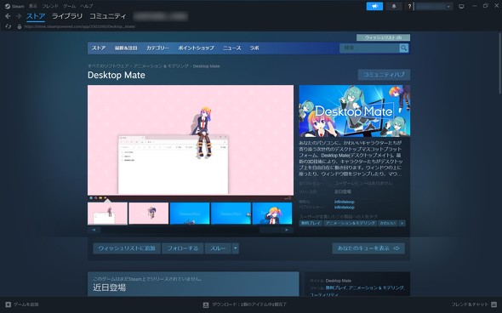Click the スルー button

[218, 248]
